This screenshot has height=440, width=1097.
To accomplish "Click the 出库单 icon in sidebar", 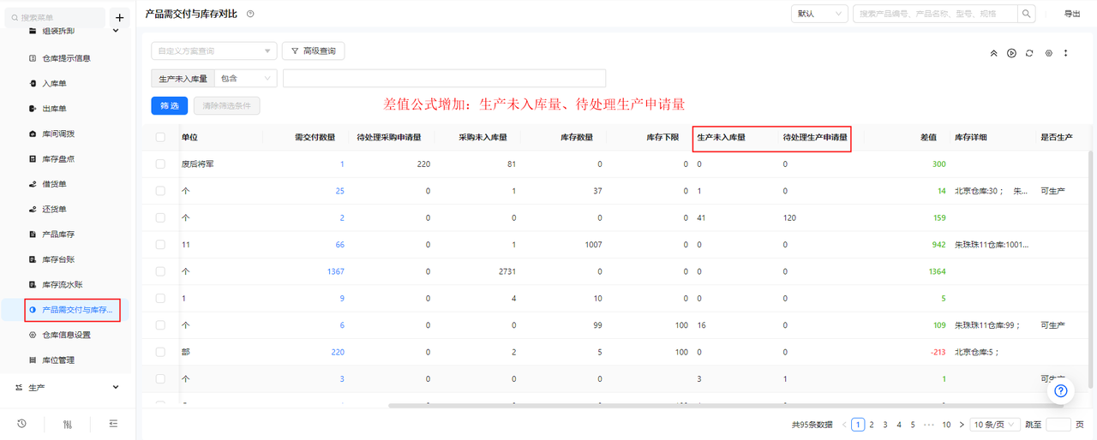I will pyautogui.click(x=33, y=109).
